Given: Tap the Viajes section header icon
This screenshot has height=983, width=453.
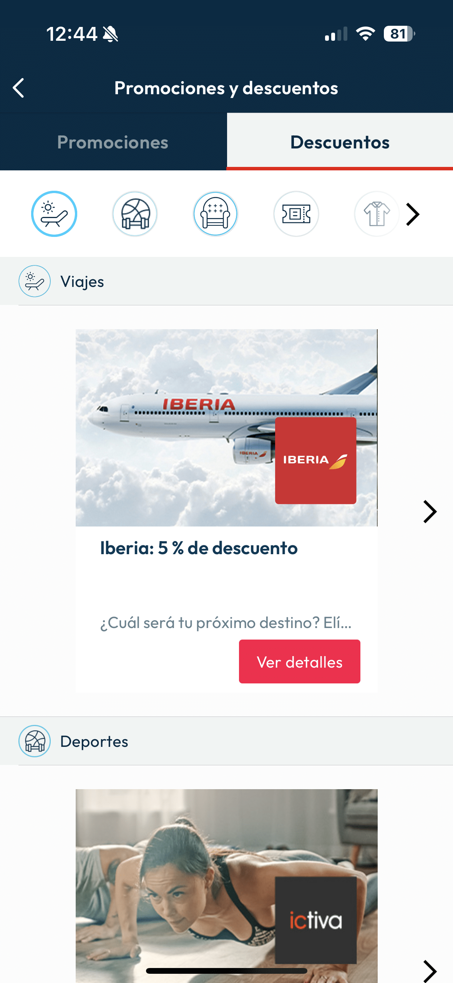Looking at the screenshot, I should click(x=35, y=281).
